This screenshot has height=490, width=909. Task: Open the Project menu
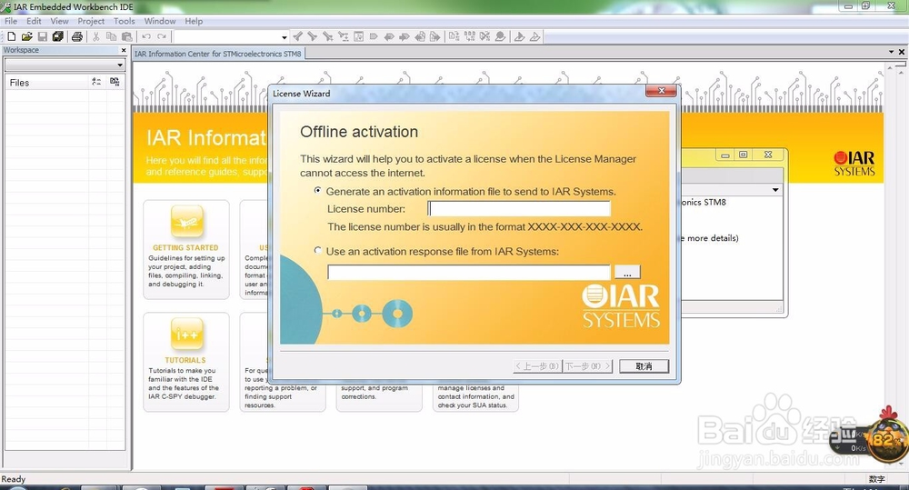click(x=91, y=21)
